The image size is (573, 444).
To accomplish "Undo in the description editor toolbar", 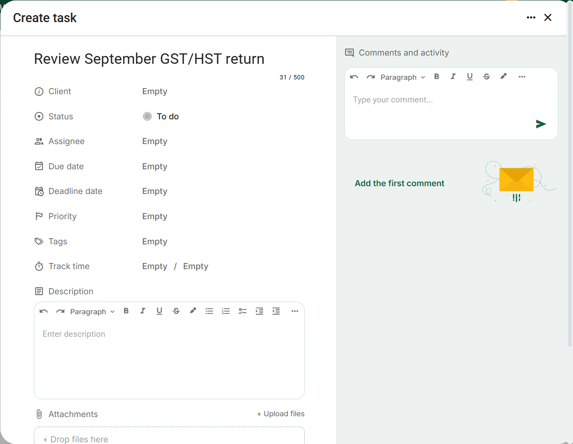I will [x=43, y=311].
